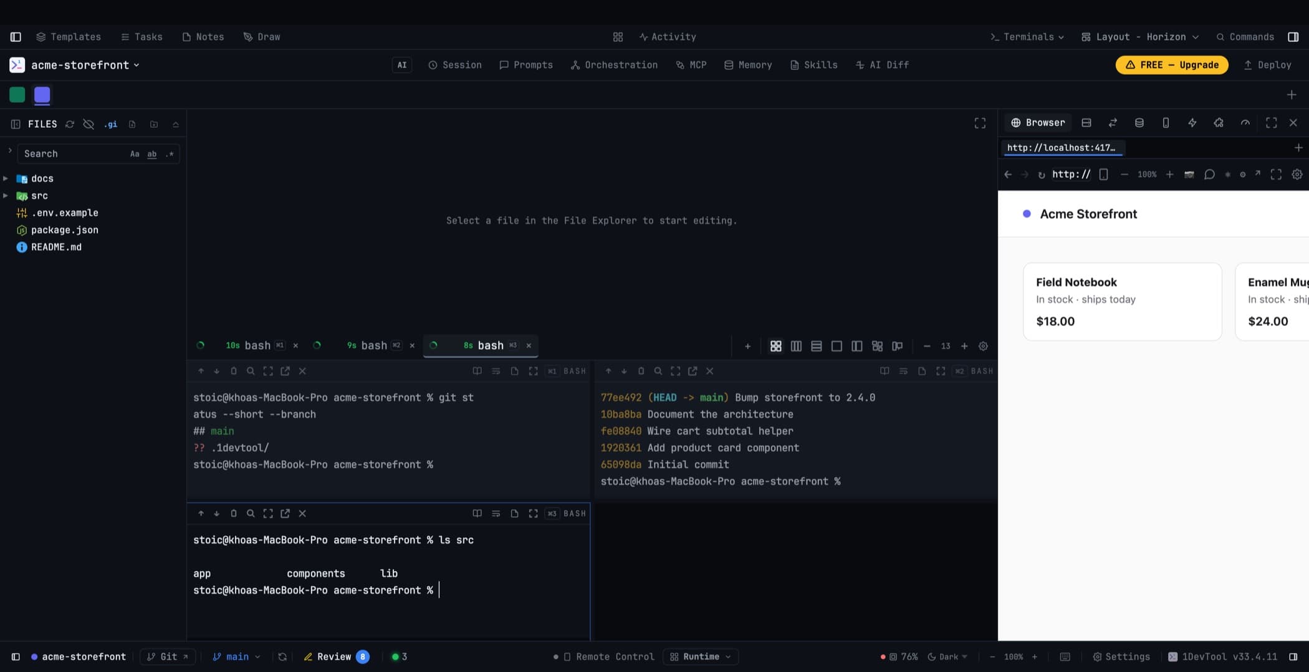Open the Review button with badge 8
Screen dimensions: 1309x672
pyautogui.click(x=337, y=656)
